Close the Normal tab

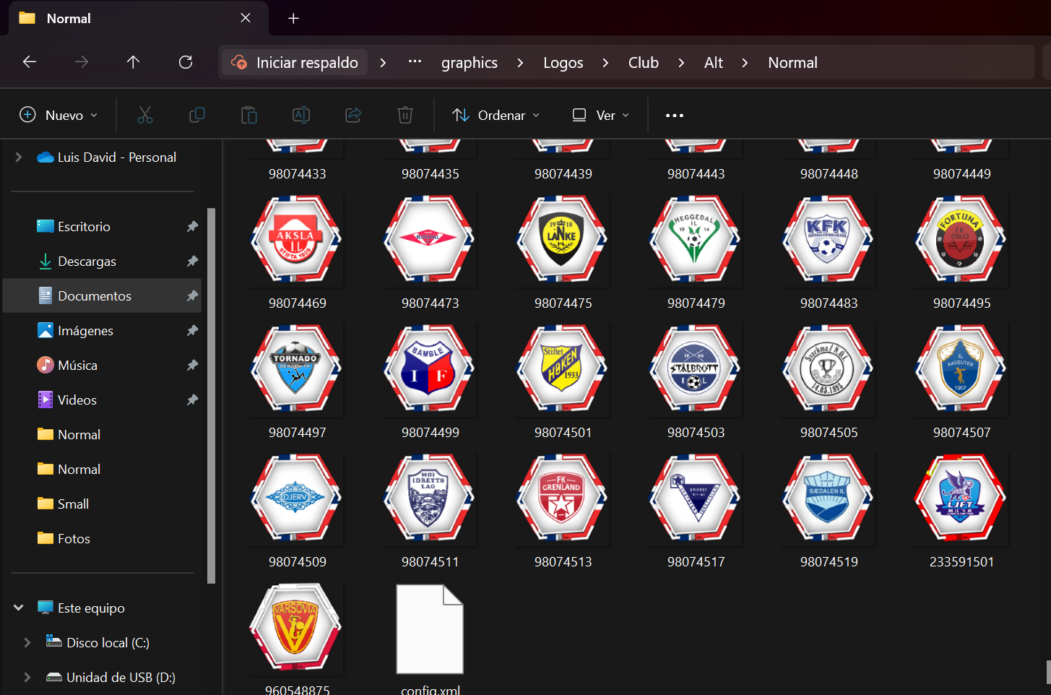(x=246, y=18)
